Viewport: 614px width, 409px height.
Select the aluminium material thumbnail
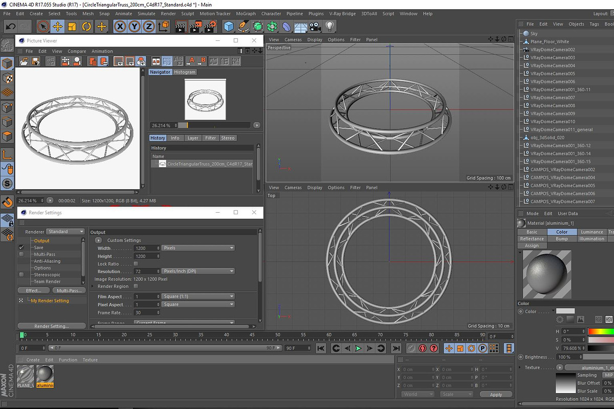[x=45, y=376]
